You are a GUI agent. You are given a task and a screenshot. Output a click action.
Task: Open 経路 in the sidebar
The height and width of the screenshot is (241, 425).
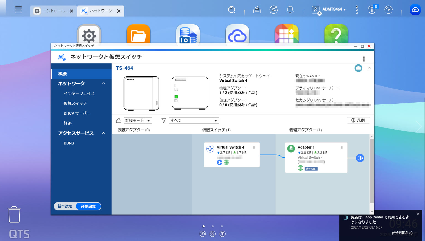tap(68, 123)
